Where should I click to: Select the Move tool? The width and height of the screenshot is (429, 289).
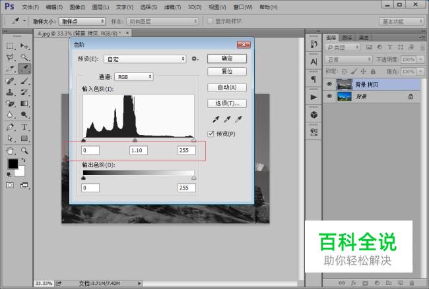[24, 46]
